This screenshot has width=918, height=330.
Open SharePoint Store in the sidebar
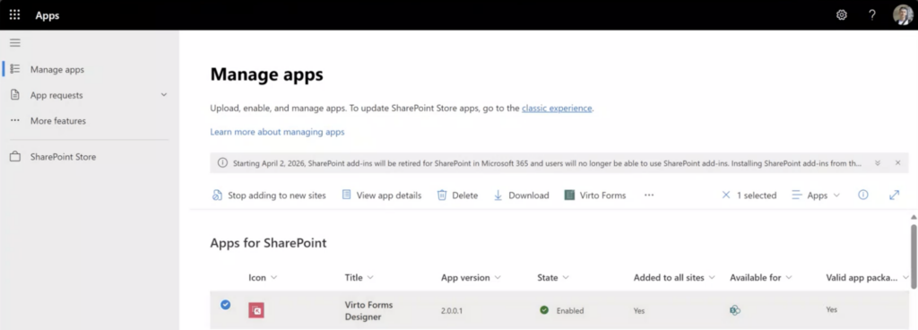click(x=64, y=157)
